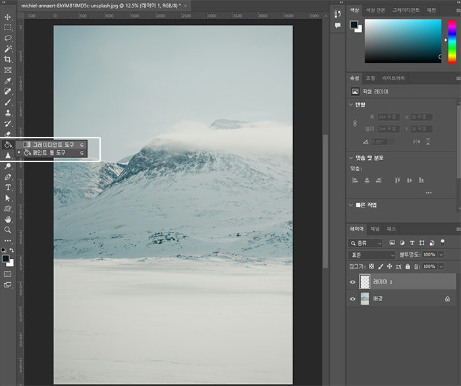
Task: Open the Edit Toolbar three-dots button
Action: click(8, 240)
